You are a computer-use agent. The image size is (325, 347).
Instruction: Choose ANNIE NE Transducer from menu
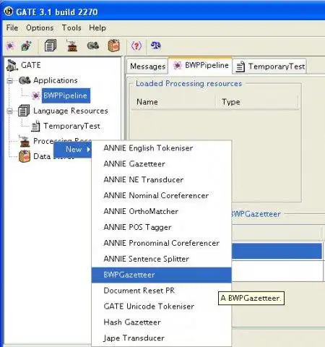[161, 180]
